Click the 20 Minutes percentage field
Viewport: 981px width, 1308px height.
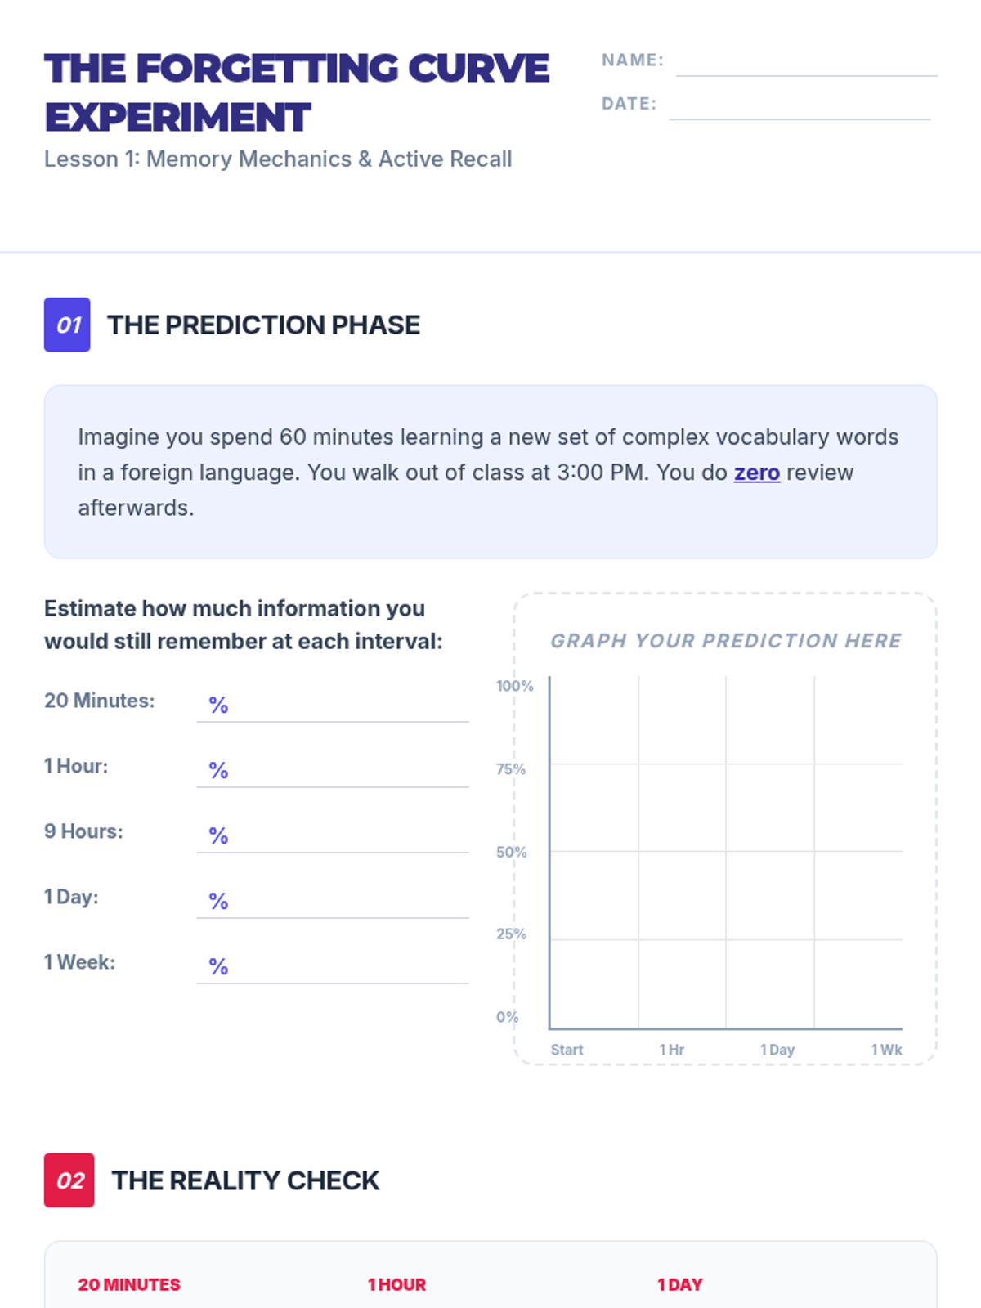coord(333,704)
